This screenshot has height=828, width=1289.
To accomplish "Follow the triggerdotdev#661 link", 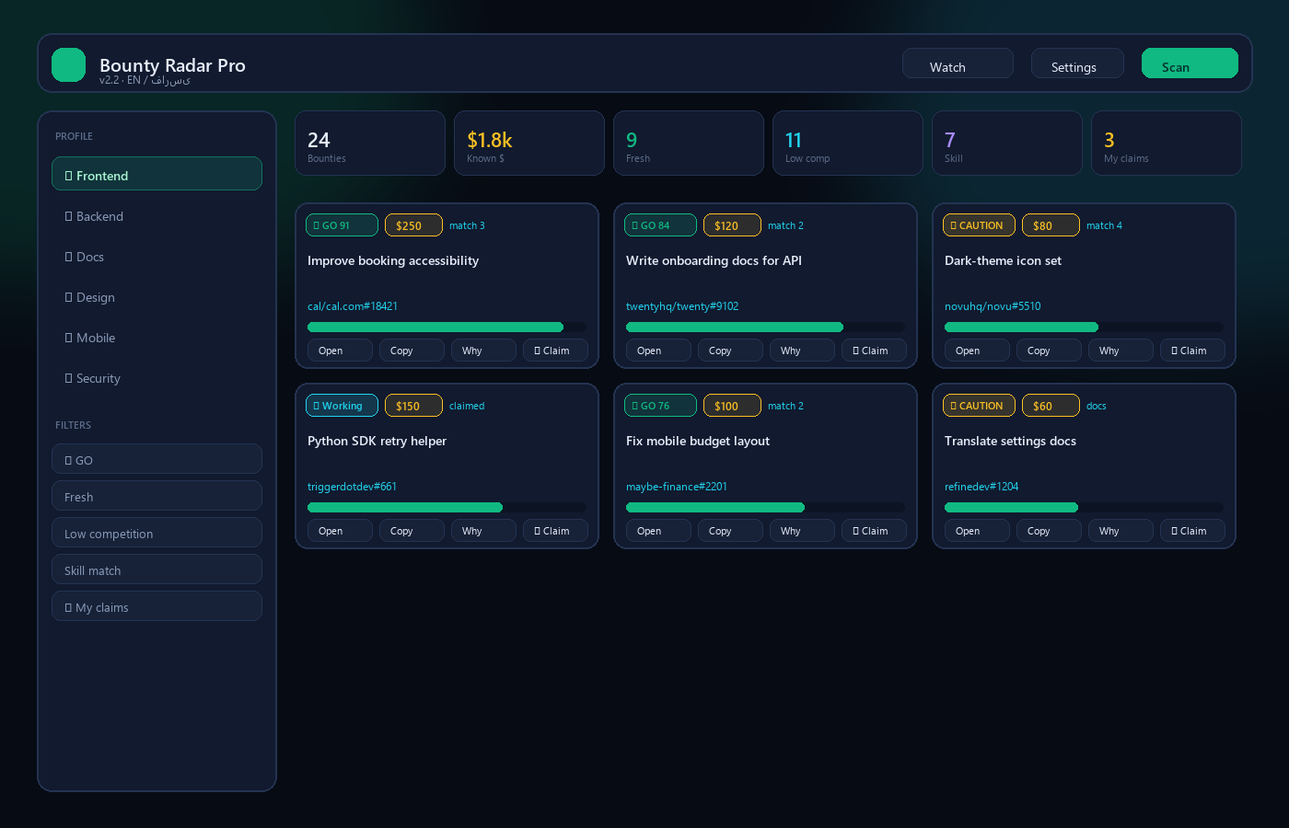I will coord(352,487).
